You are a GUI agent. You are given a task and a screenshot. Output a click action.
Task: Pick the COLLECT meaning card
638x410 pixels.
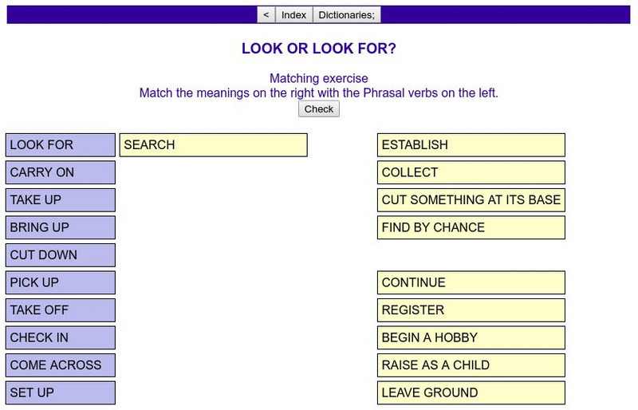[471, 172]
